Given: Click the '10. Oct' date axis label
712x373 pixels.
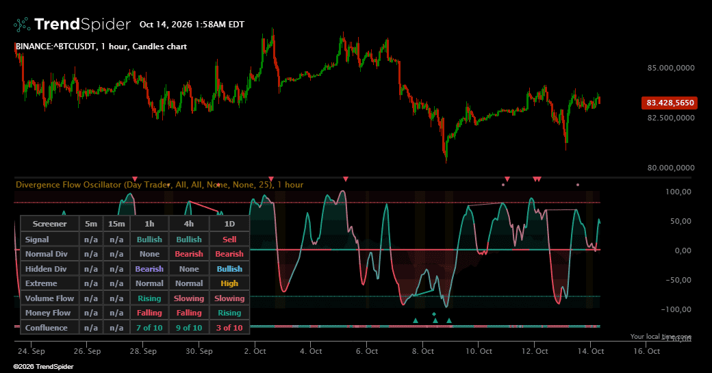Looking at the screenshot, I should pyautogui.click(x=479, y=351).
